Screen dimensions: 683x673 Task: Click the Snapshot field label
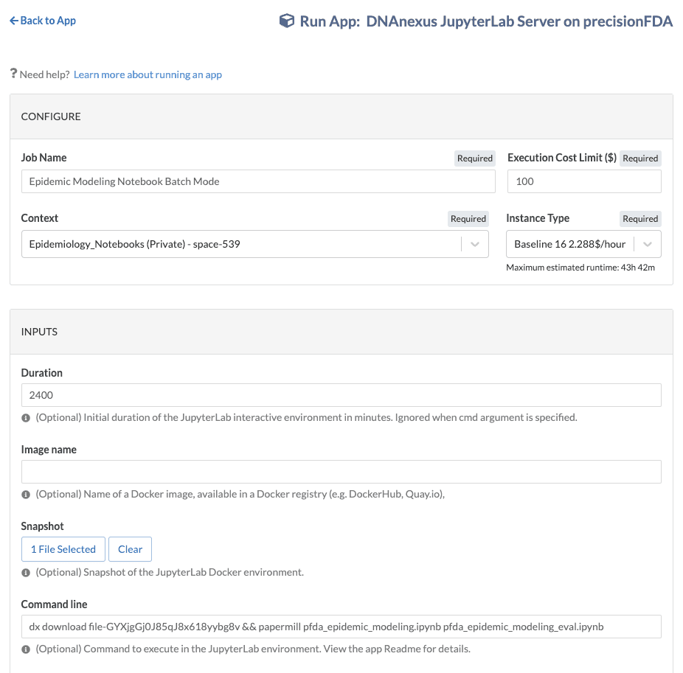click(42, 526)
